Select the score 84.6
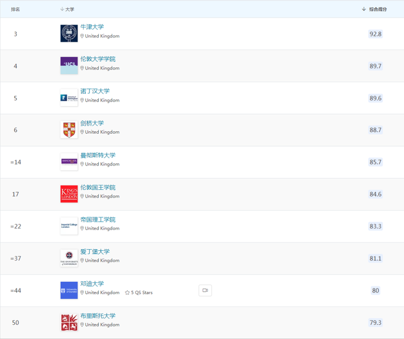This screenshot has height=339, width=404. [375, 194]
